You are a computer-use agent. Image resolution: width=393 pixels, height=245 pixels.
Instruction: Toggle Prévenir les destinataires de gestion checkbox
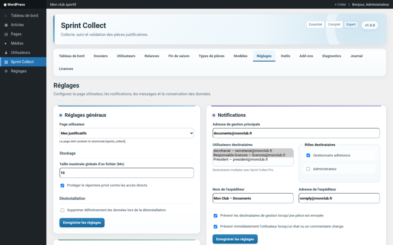click(216, 216)
